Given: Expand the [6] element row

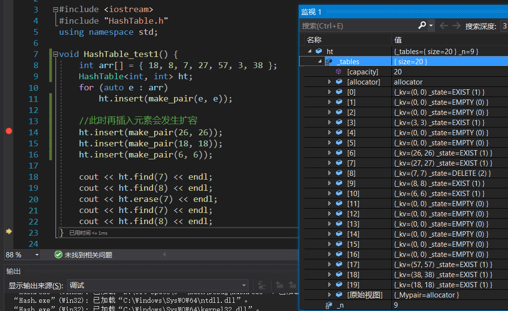Looking at the screenshot, I should [x=330, y=153].
